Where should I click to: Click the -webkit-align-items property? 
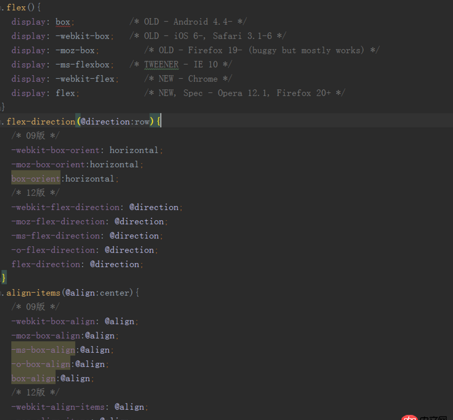click(x=60, y=407)
